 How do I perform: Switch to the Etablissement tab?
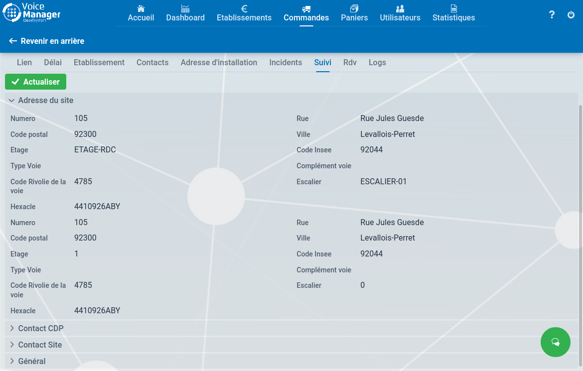pos(99,62)
